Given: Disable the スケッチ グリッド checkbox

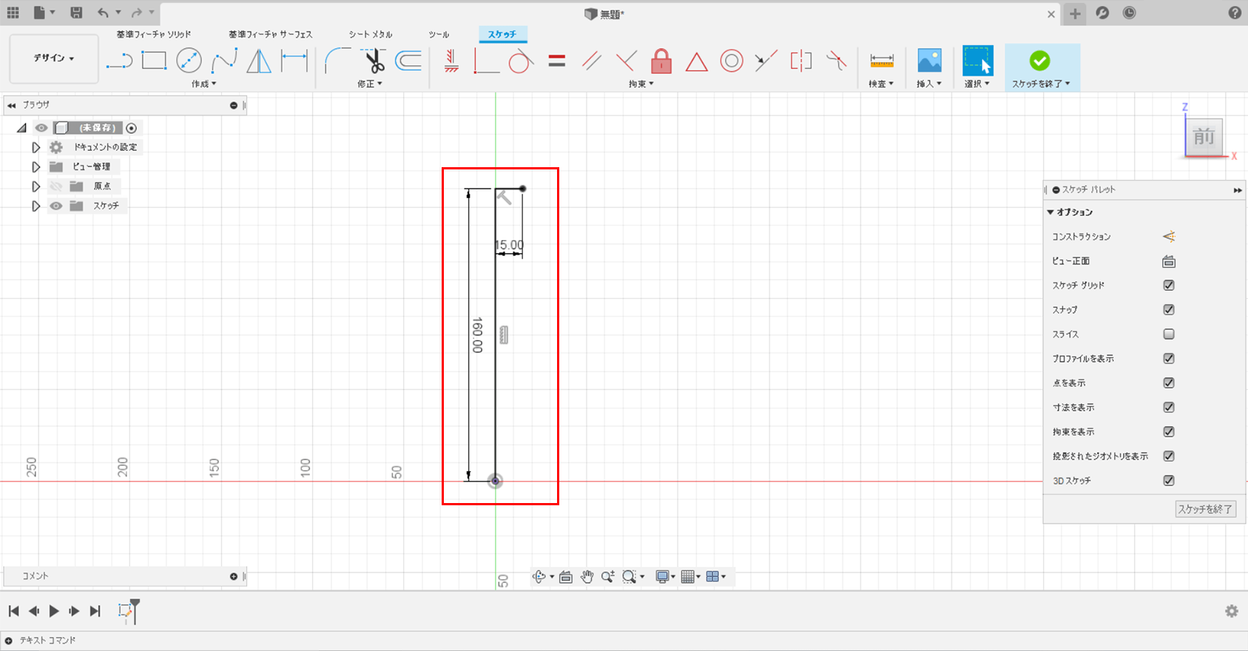Looking at the screenshot, I should tap(1169, 286).
